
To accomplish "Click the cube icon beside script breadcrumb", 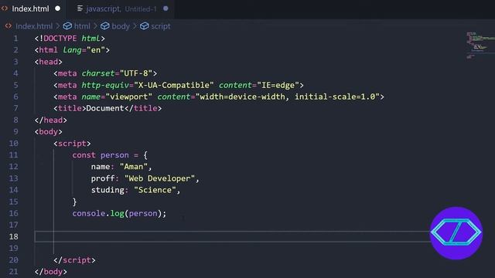I will 145,26.
